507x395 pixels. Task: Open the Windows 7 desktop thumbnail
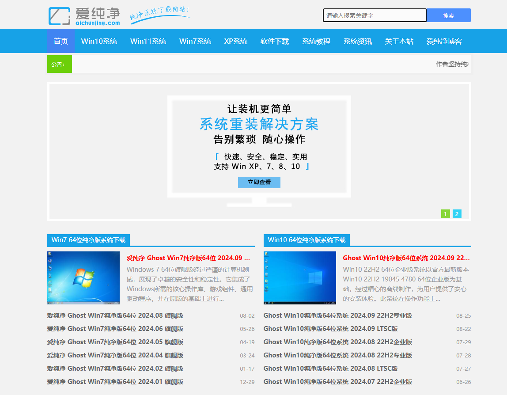click(83, 278)
